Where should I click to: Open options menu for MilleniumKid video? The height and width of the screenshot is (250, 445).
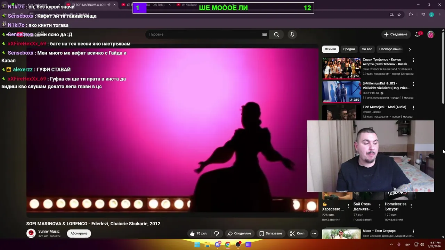(x=413, y=84)
